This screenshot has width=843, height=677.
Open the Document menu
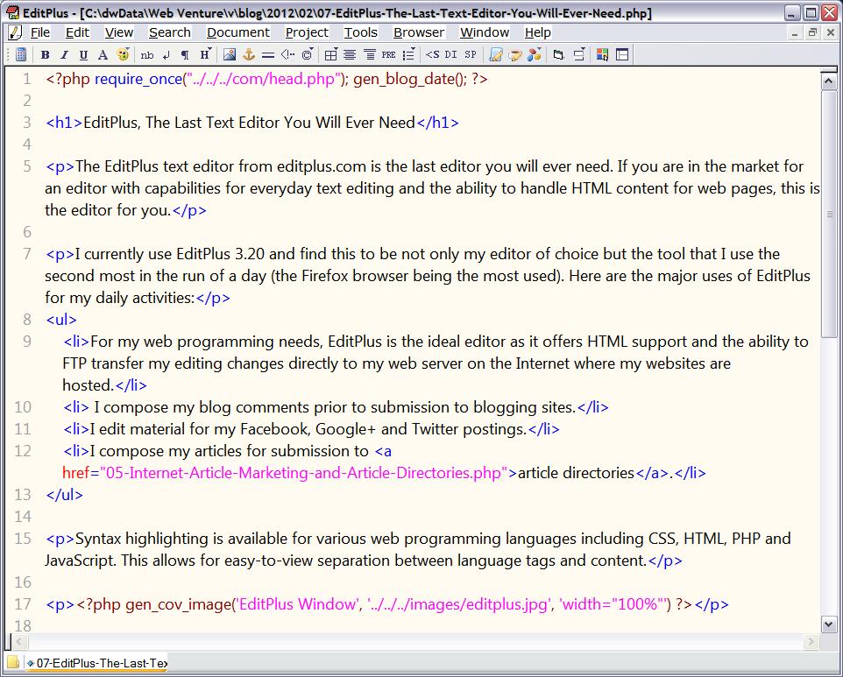pyautogui.click(x=238, y=32)
